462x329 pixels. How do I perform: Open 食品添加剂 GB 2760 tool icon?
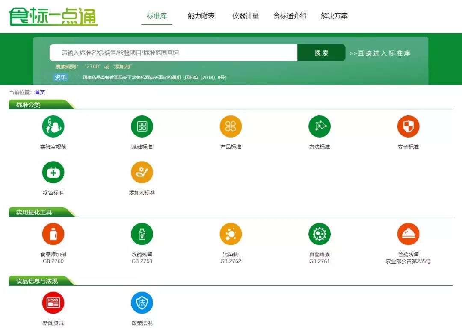[x=53, y=234]
